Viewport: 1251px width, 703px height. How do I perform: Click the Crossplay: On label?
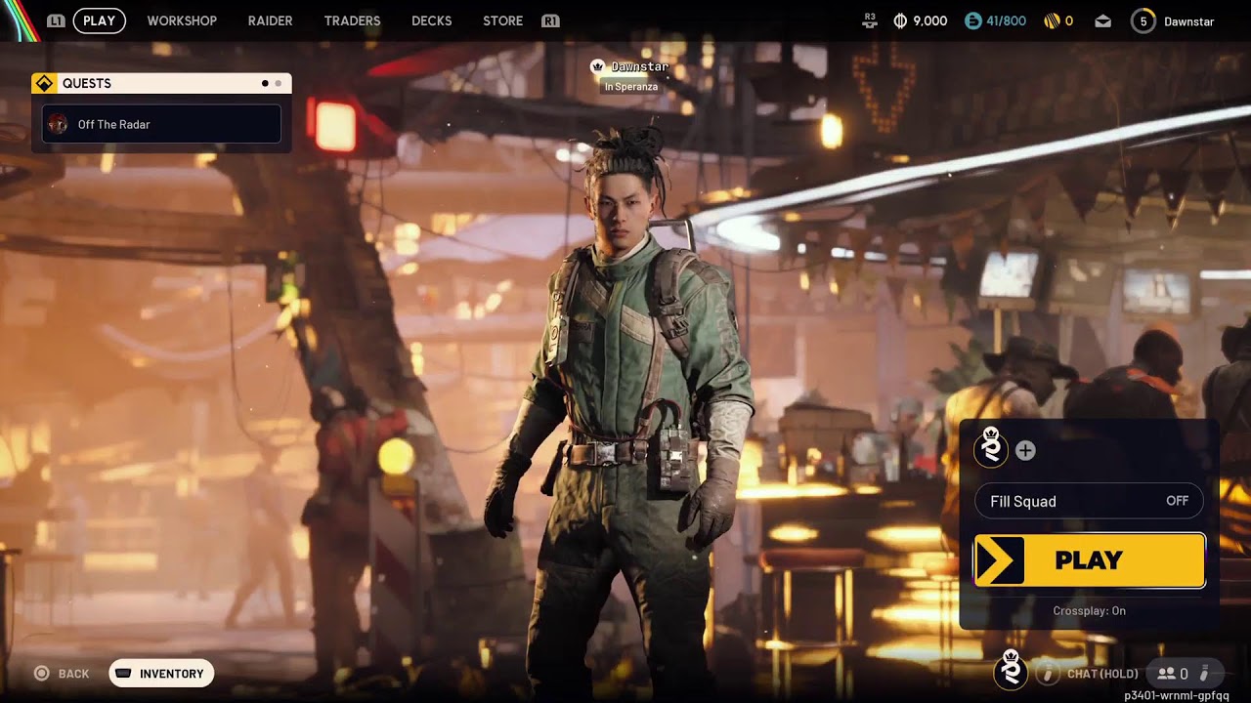pos(1089,610)
